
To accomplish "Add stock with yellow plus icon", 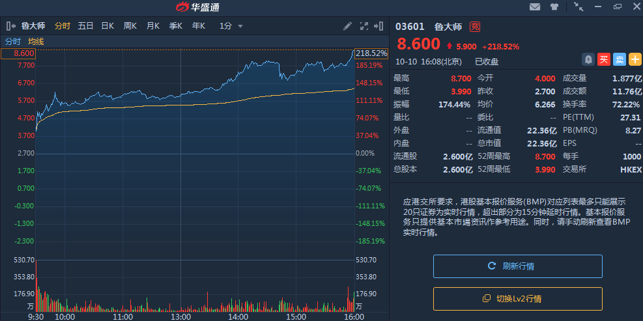I will click(635, 59).
